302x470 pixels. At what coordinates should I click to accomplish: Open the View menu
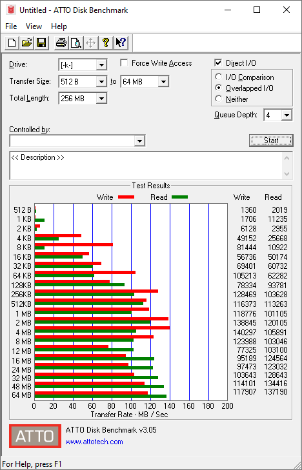pyautogui.click(x=34, y=26)
